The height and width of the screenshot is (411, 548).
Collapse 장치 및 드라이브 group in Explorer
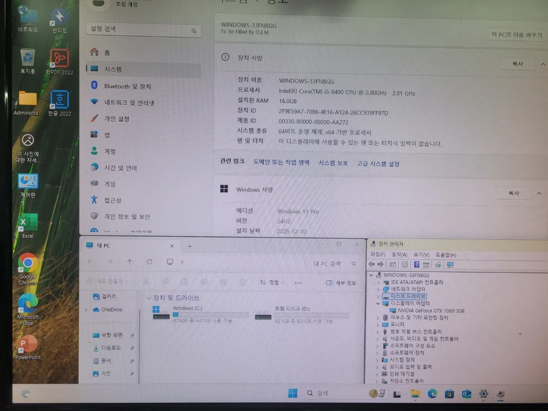(149, 298)
